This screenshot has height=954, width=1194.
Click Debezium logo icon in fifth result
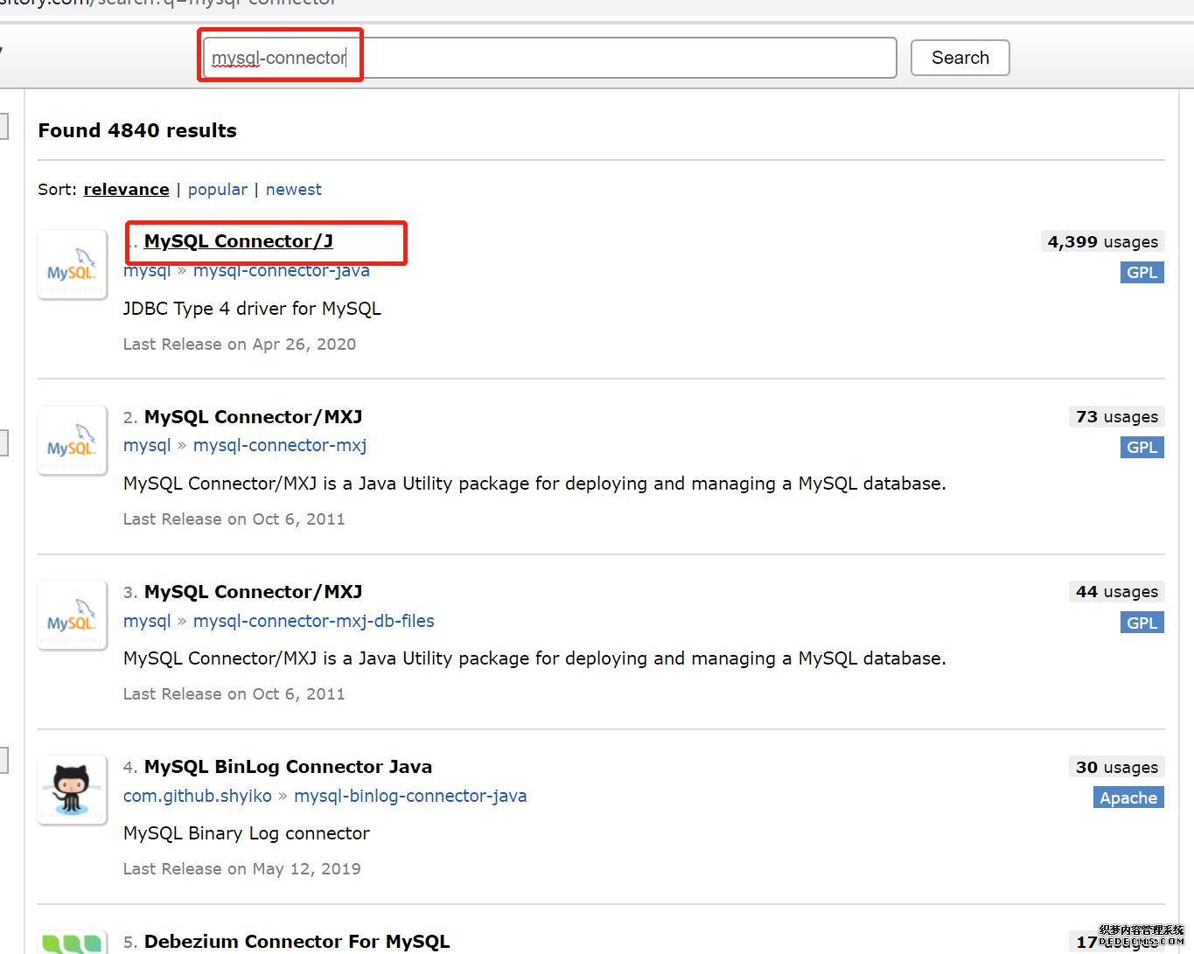pyautogui.click(x=72, y=943)
